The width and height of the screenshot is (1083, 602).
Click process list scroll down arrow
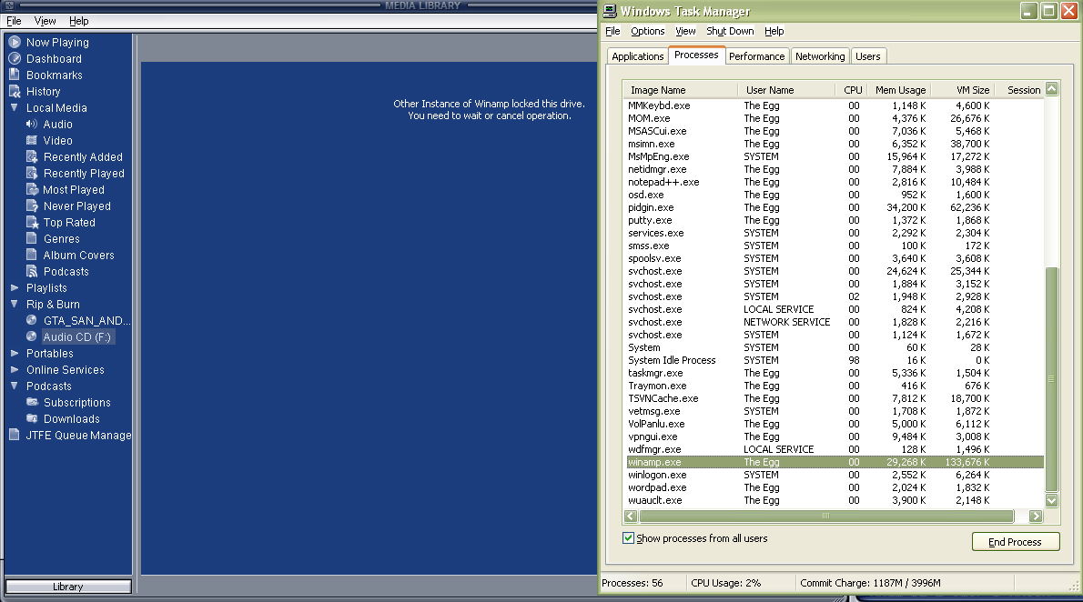[1052, 500]
